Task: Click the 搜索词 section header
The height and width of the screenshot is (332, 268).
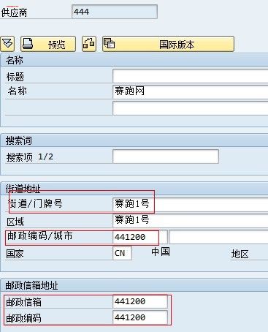Action: [x=19, y=140]
